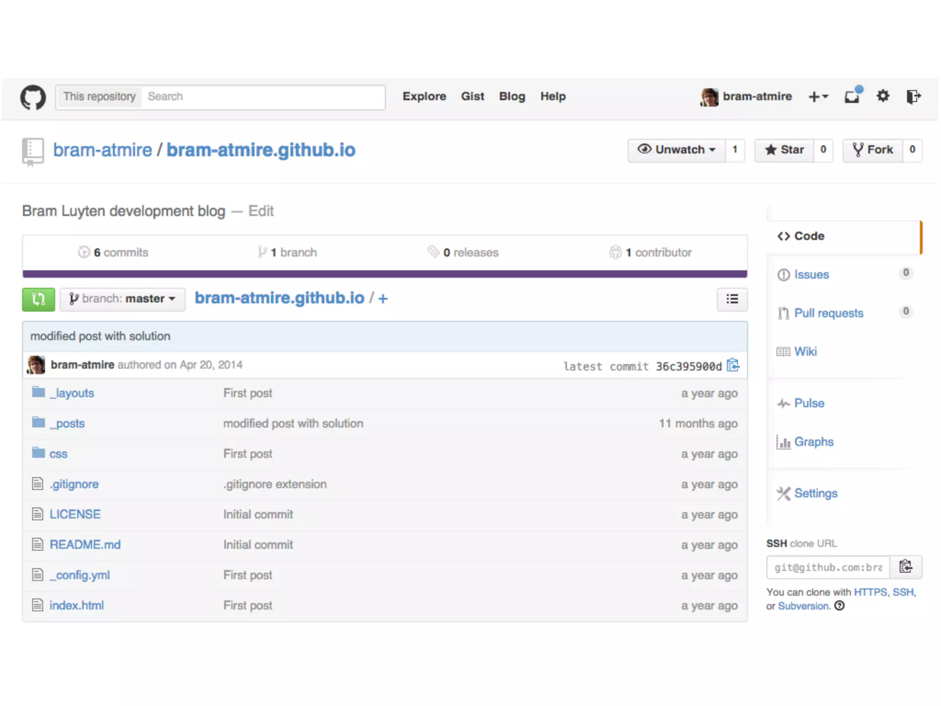Click the sign out icon
The width and height of the screenshot is (941, 706).
pyautogui.click(x=913, y=97)
